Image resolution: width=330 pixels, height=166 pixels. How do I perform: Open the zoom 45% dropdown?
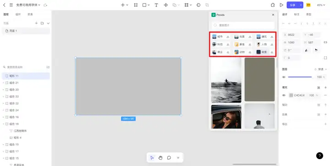click(321, 5)
